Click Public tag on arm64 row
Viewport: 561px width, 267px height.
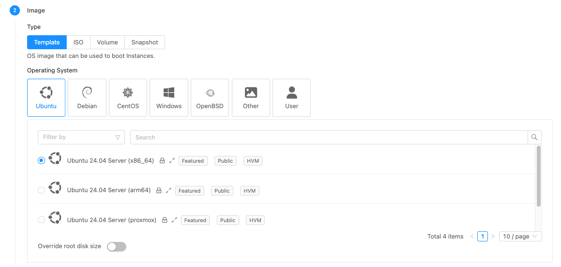pyautogui.click(x=222, y=191)
